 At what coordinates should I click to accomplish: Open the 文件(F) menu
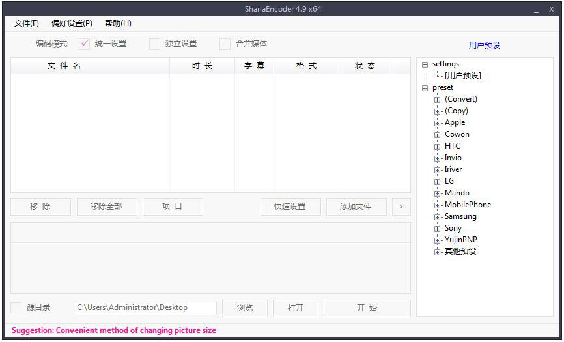tap(27, 23)
